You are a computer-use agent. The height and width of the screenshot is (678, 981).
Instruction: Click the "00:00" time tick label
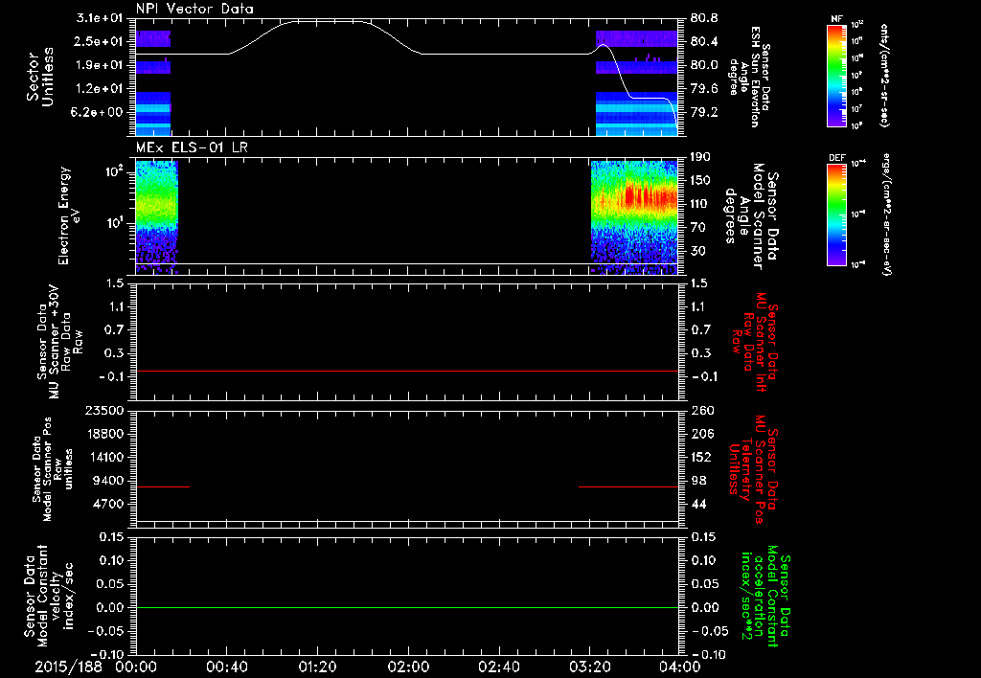pyautogui.click(x=136, y=667)
